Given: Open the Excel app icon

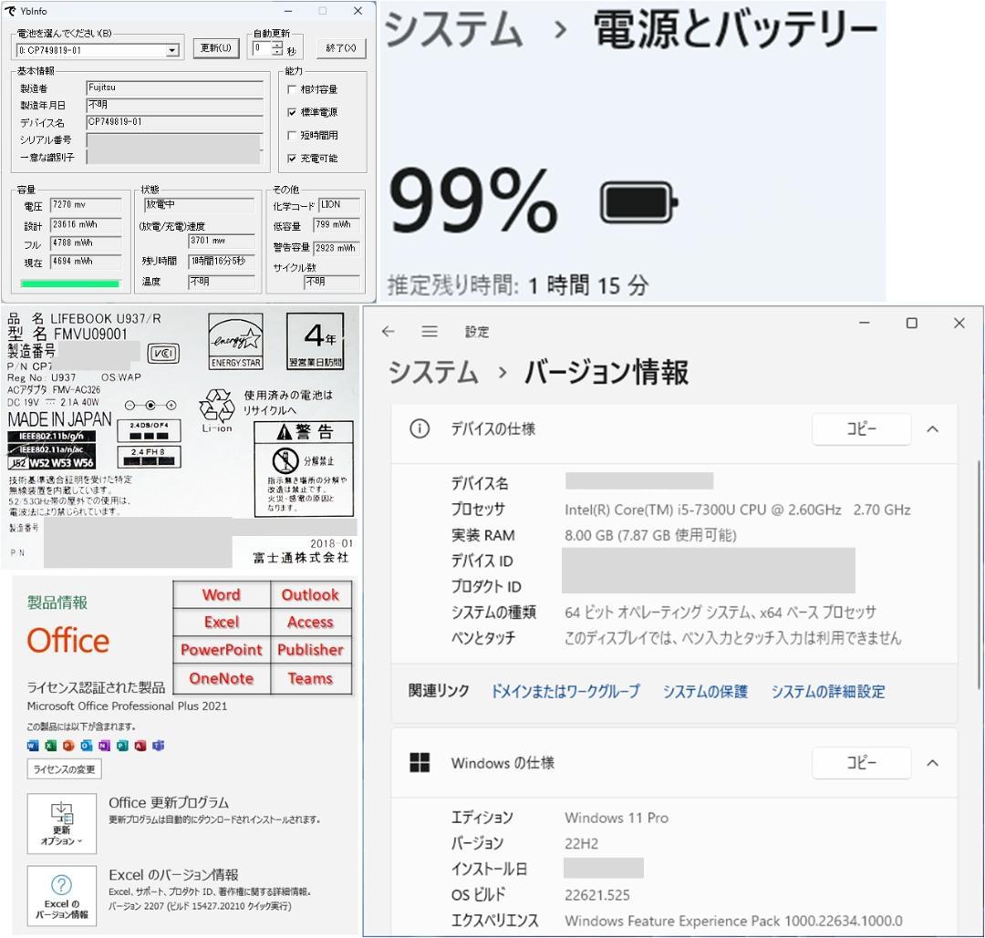Looking at the screenshot, I should click(x=221, y=622).
